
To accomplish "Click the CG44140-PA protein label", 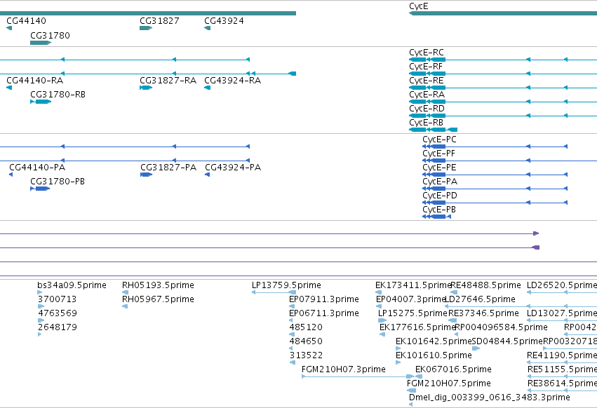I will (x=37, y=168).
